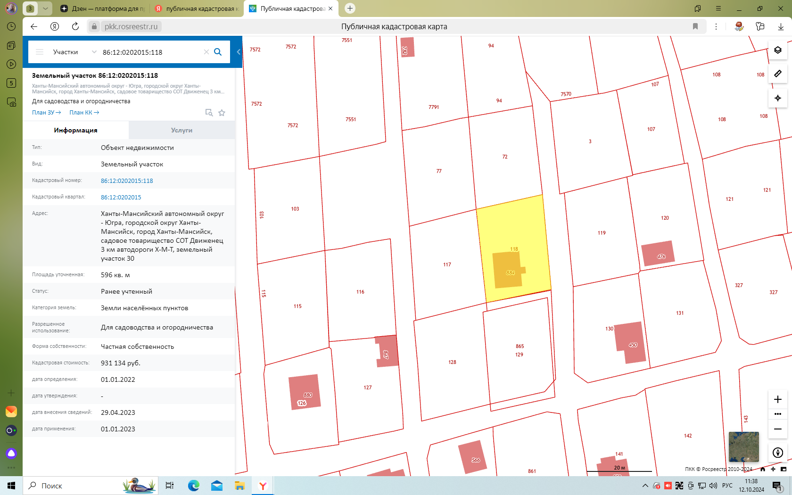792x495 pixels.
Task: Click the cadastral number search input
Action: coord(151,52)
